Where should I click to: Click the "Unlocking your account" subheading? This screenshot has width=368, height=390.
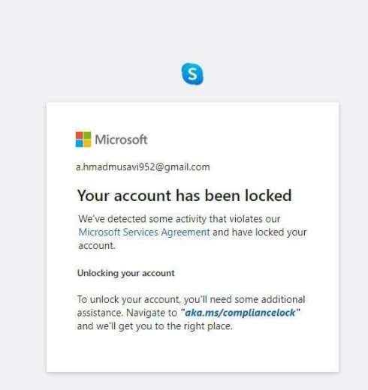point(126,273)
